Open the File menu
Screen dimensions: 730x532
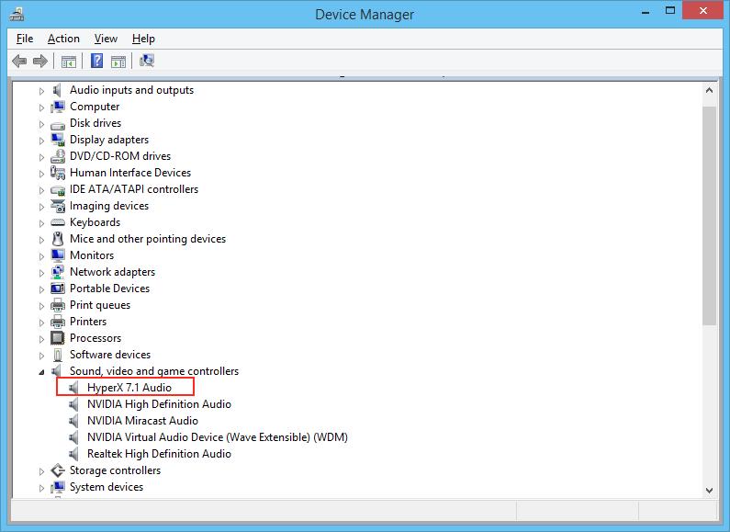click(25, 39)
